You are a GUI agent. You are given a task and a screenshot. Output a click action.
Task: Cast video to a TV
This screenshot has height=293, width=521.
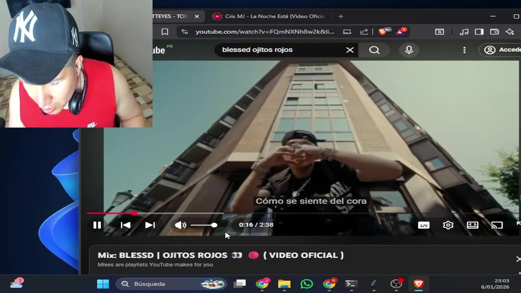[497, 225]
